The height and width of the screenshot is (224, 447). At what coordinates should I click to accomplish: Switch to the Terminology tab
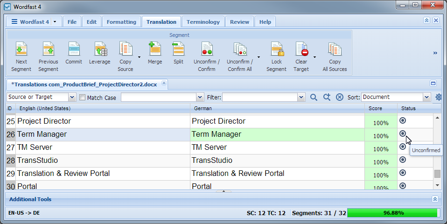(203, 22)
